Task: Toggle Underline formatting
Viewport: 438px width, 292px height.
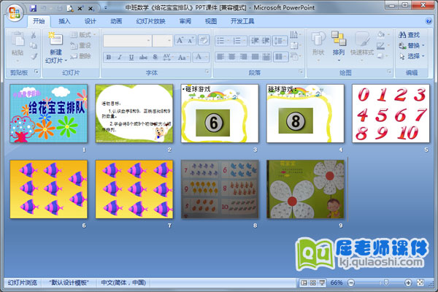Action: (131, 57)
